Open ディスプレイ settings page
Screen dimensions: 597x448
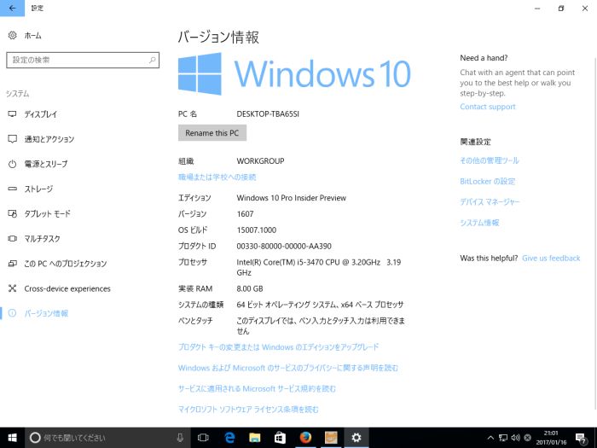pos(41,114)
